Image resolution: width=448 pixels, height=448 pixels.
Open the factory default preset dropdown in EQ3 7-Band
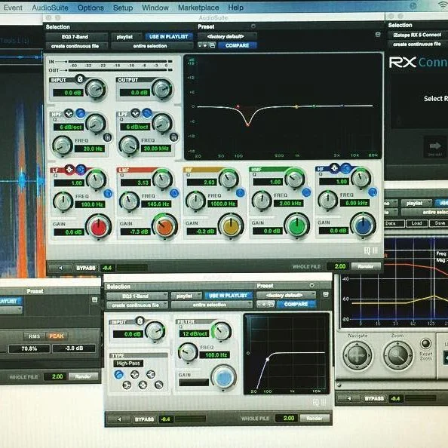[227, 36]
